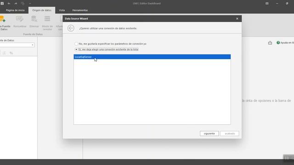The width and height of the screenshot is (294, 165).
Task: Open the quick access toolbar dropdown arrow
Action: click(x=30, y=3)
